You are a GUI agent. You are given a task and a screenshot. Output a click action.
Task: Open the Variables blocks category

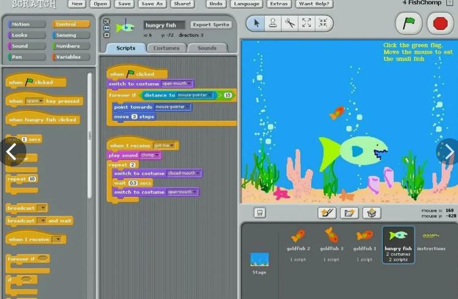coord(71,57)
